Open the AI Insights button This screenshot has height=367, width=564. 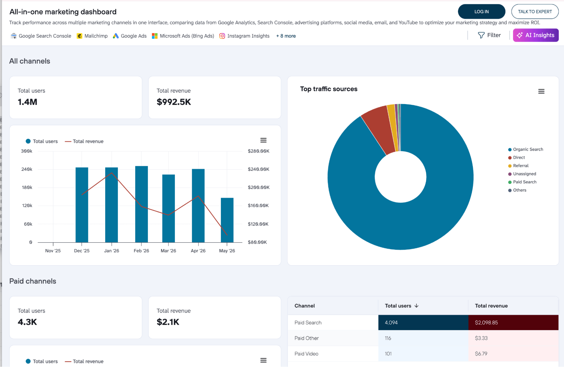[536, 35]
